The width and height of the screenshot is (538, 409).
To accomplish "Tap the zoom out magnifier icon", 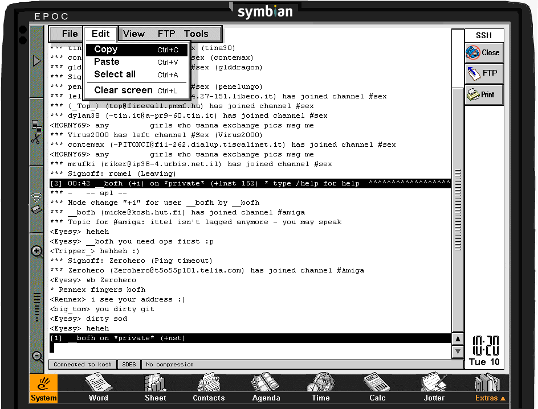I will [37, 357].
